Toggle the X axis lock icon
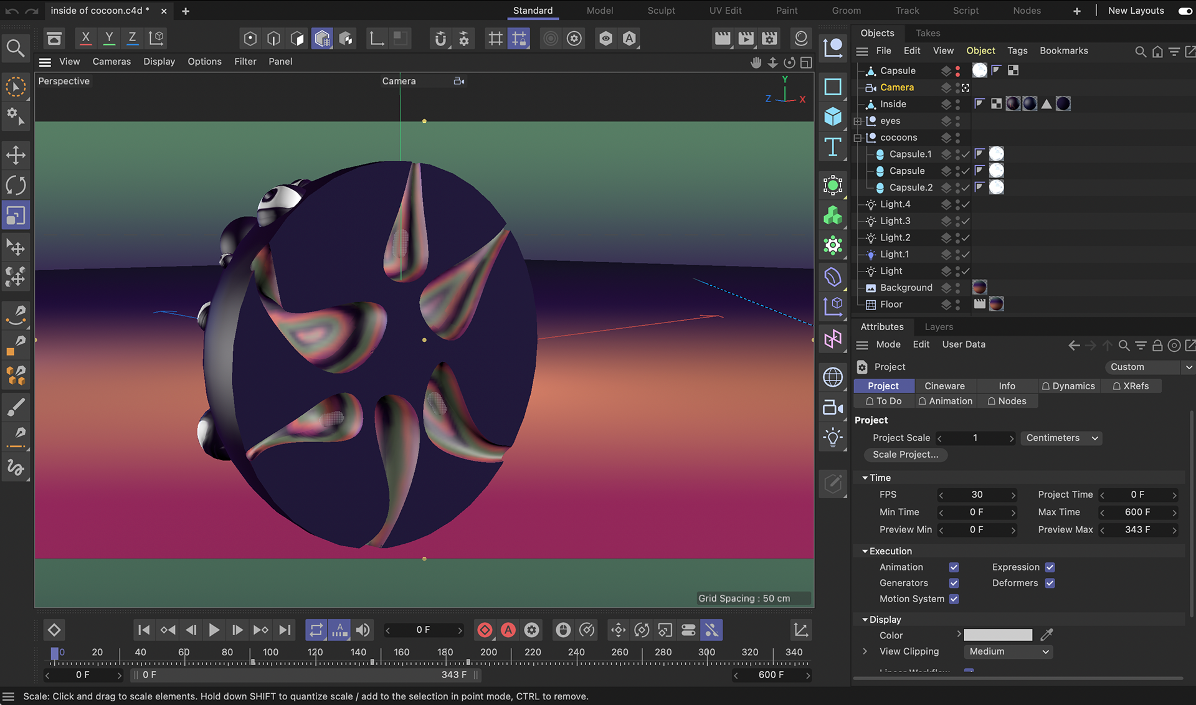The height and width of the screenshot is (705, 1196). pyautogui.click(x=86, y=39)
